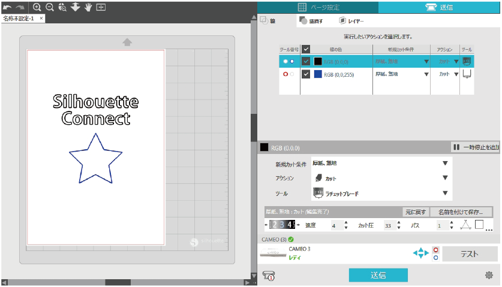Increase パス passes with up stepper

tap(452, 223)
